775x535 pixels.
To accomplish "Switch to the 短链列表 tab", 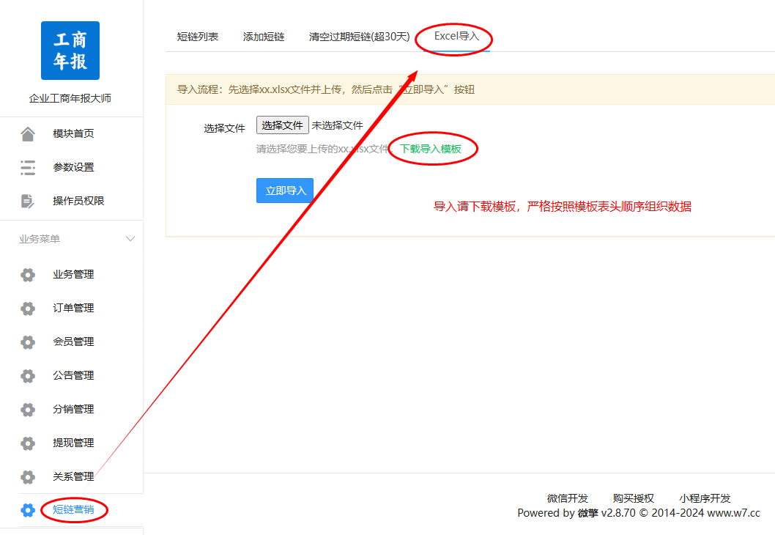I will coord(198,37).
